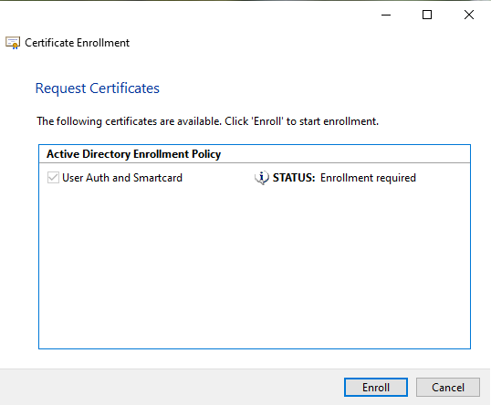Click the bold STATUS: label
Screen dimensions: 491x405
[294, 178]
